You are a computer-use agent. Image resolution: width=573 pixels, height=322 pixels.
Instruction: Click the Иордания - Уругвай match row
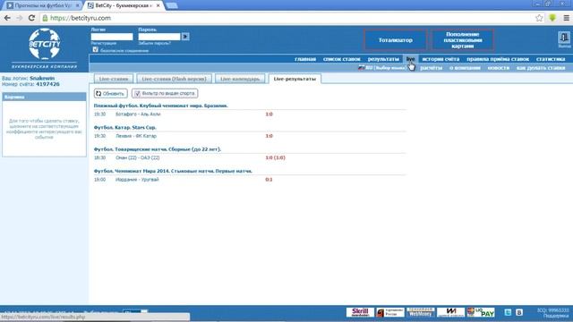click(x=250, y=180)
